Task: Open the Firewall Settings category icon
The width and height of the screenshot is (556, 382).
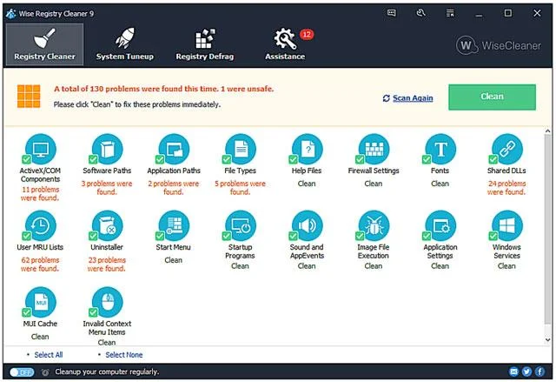Action: [x=374, y=149]
